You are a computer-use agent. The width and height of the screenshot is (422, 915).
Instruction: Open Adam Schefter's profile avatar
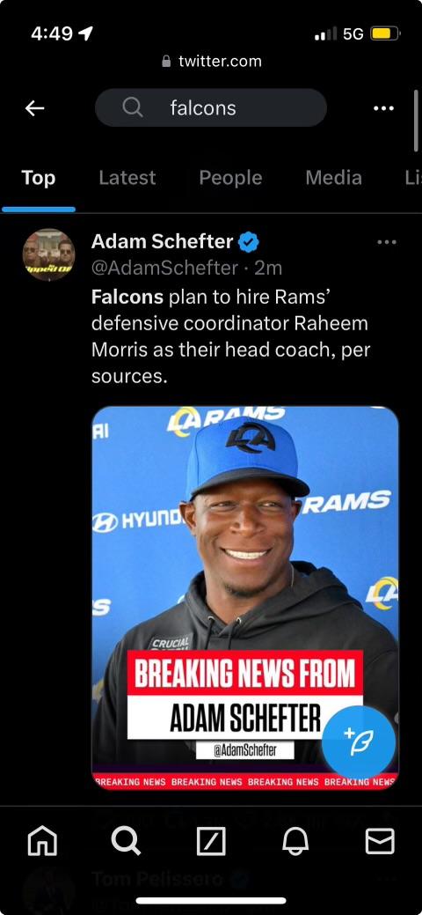click(49, 255)
